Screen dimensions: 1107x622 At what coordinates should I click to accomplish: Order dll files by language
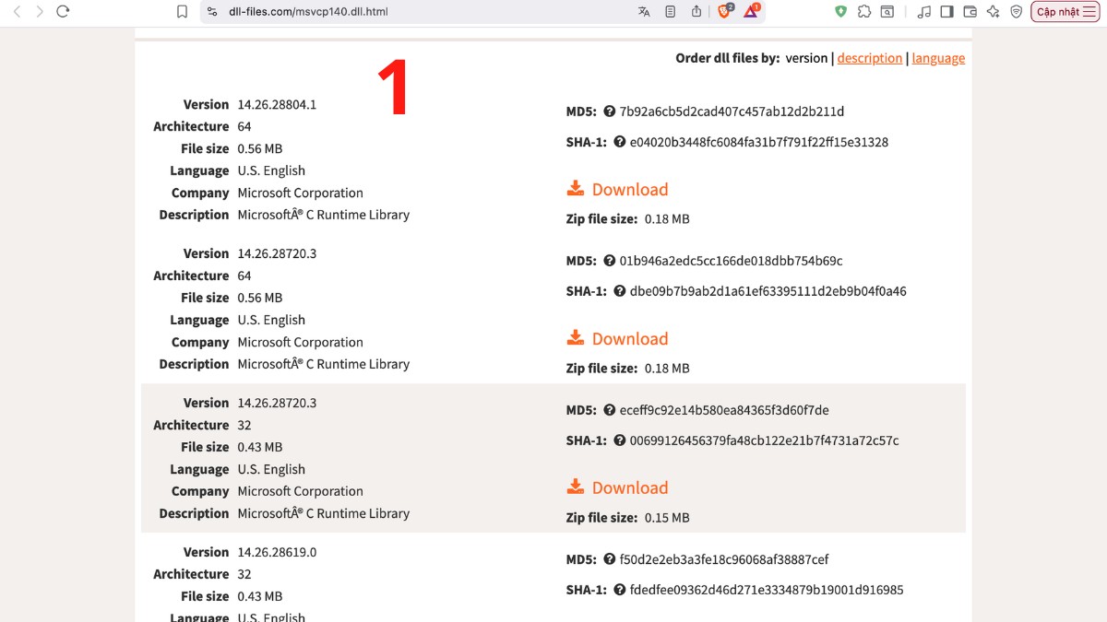[x=938, y=57]
